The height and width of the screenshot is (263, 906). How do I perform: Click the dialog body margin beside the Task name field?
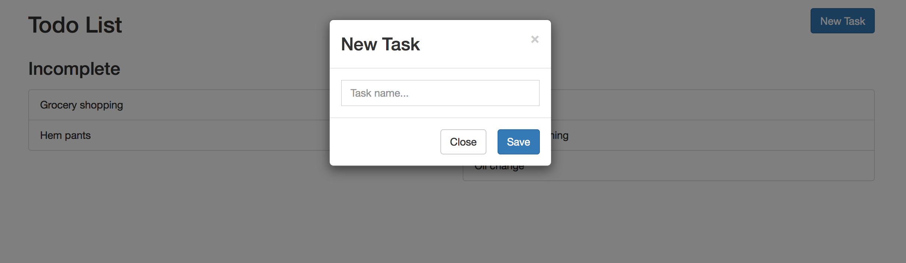coord(336,93)
